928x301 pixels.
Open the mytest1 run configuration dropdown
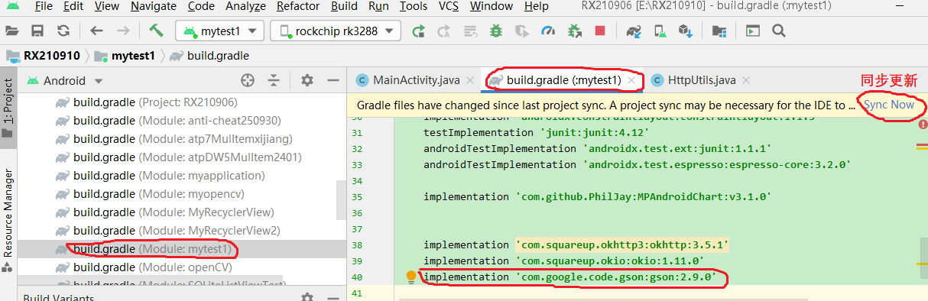click(x=220, y=31)
